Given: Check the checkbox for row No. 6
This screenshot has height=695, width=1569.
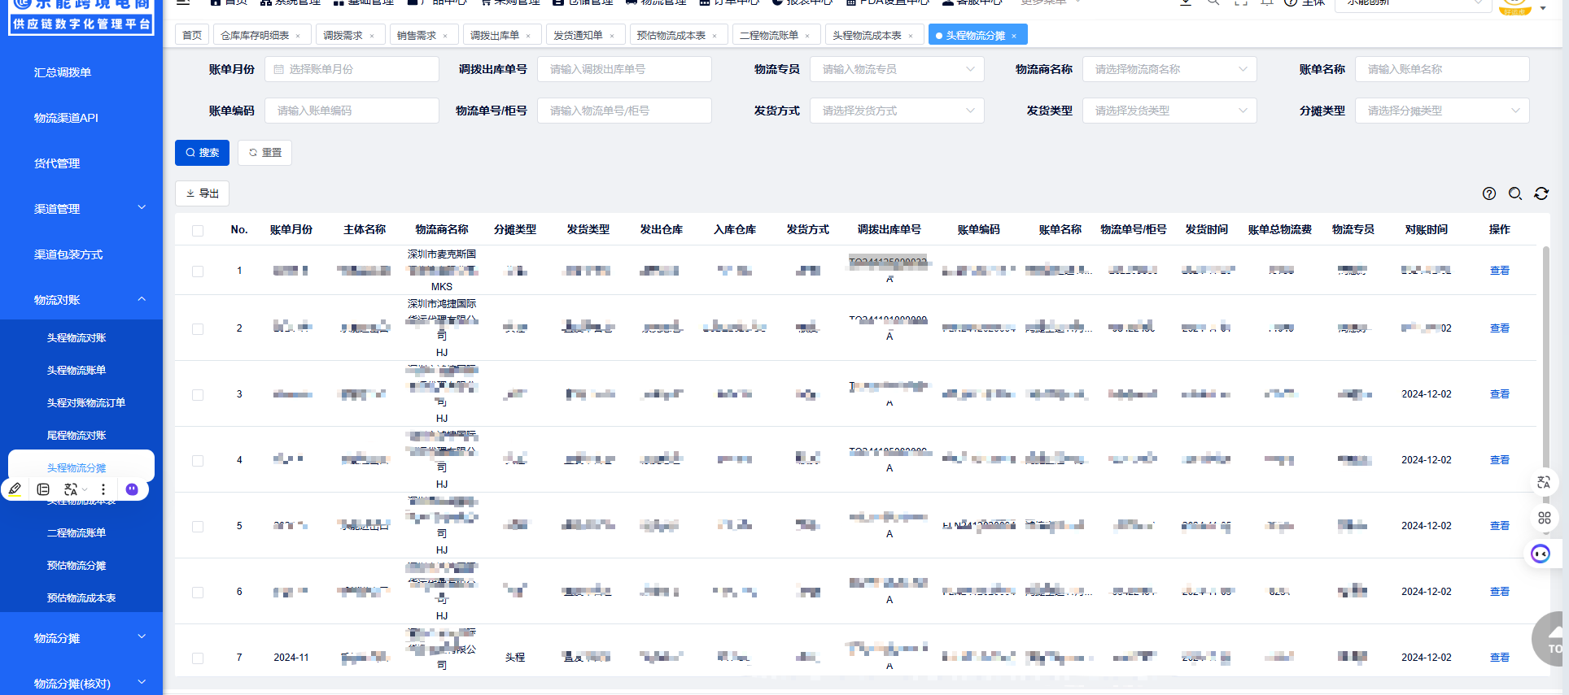Looking at the screenshot, I should tap(198, 592).
